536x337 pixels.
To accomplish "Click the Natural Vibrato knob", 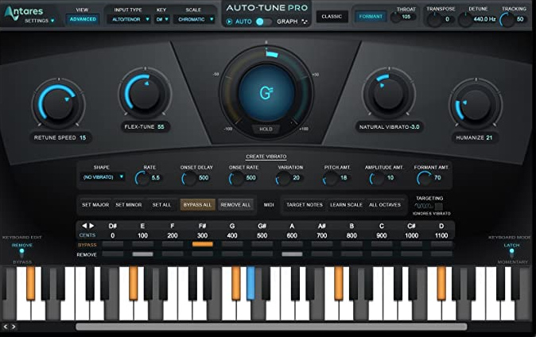I will pyautogui.click(x=389, y=93).
